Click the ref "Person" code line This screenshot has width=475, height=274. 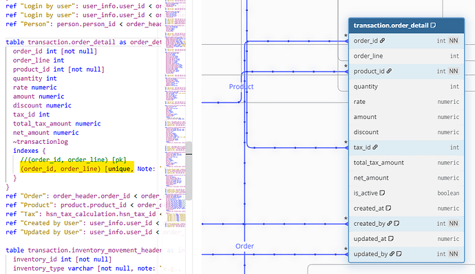point(83,24)
